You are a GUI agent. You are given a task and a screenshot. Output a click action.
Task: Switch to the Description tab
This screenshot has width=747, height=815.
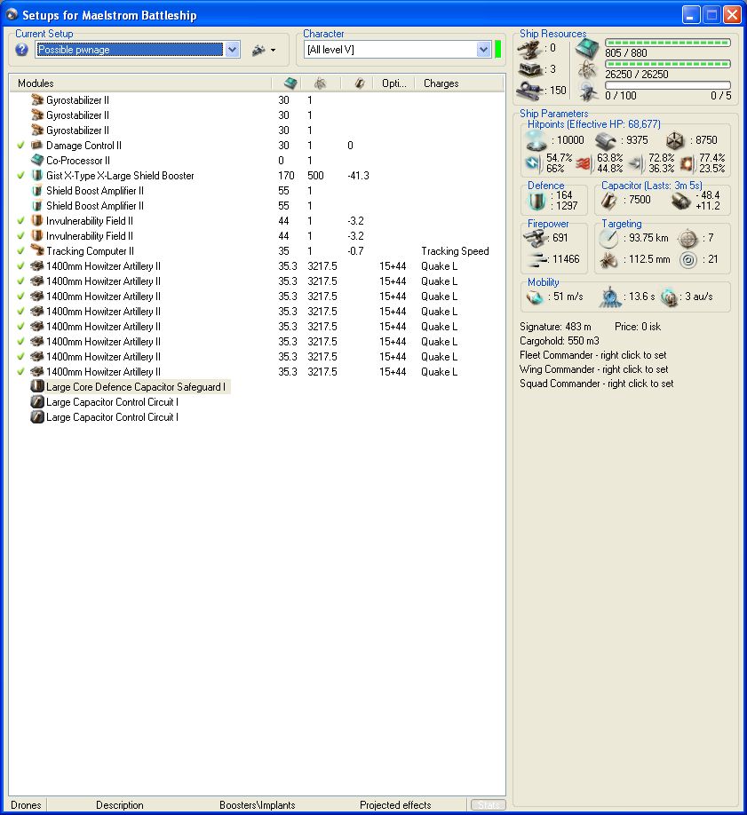tap(120, 804)
